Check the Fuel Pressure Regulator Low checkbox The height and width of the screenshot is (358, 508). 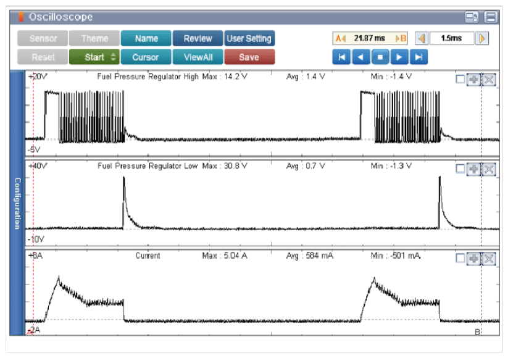460,169
